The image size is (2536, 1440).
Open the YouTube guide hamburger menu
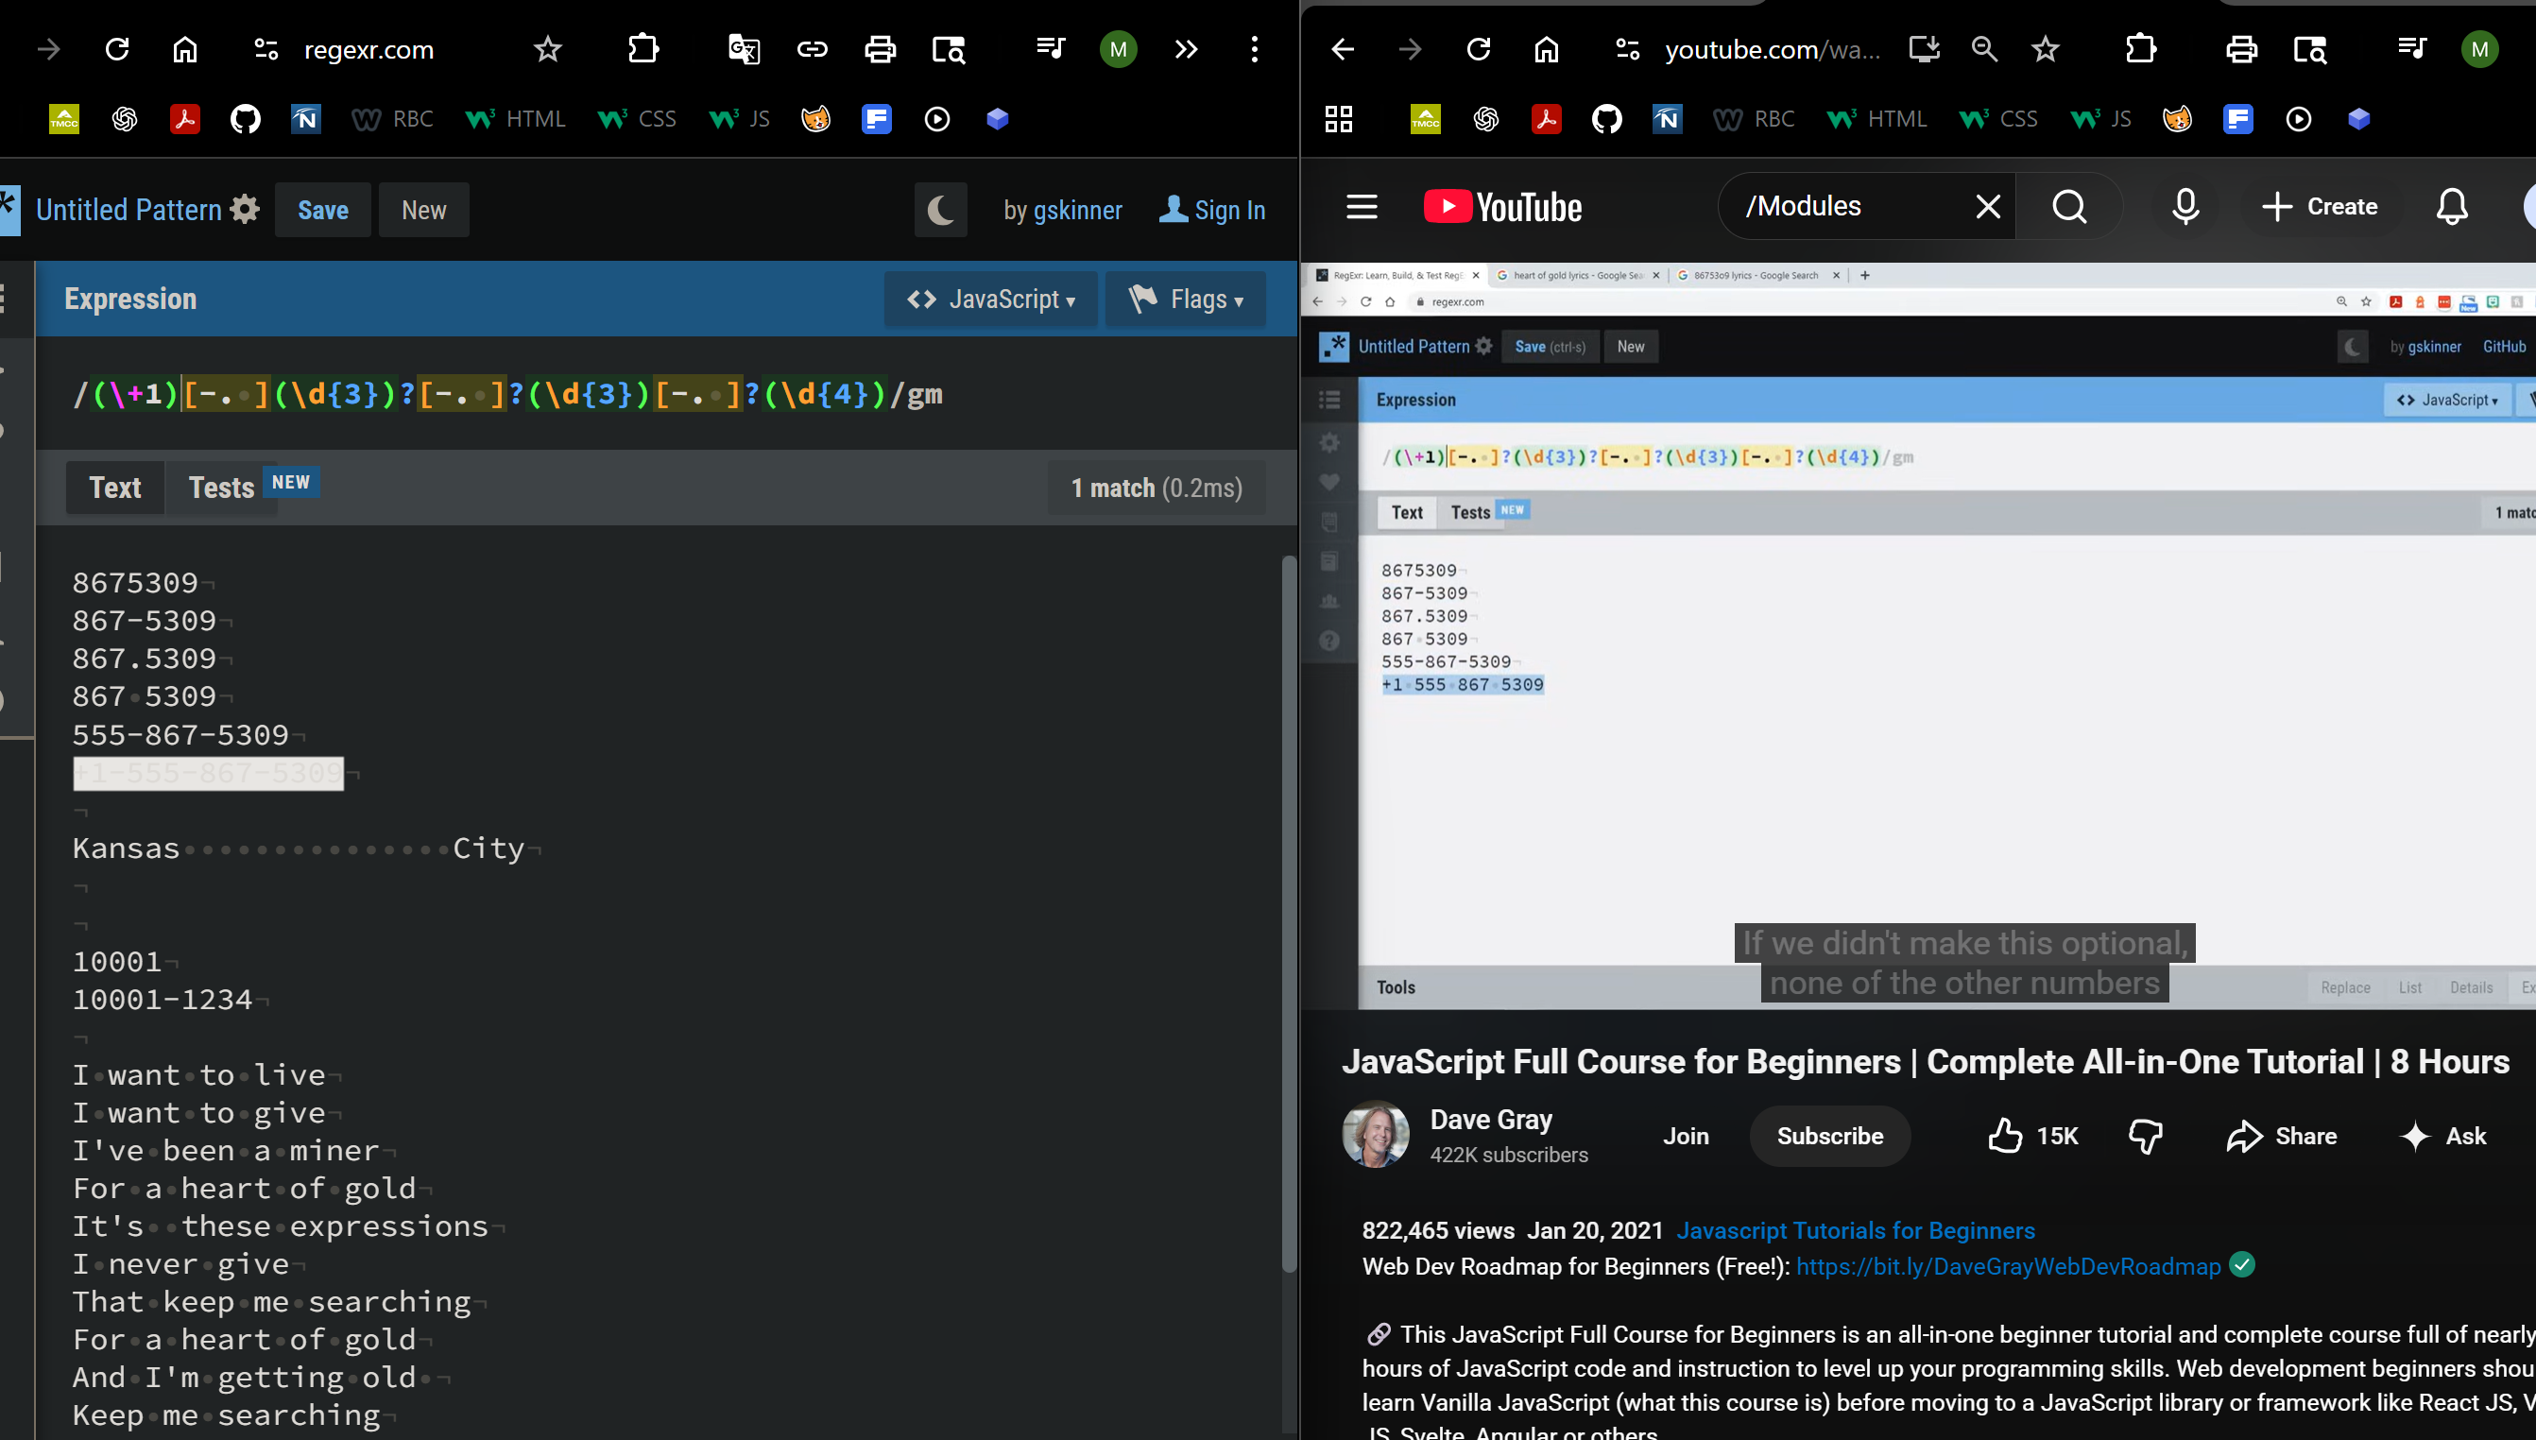[x=1362, y=207]
